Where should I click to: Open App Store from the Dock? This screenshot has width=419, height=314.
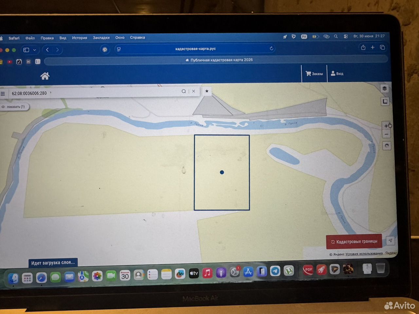coord(248,272)
